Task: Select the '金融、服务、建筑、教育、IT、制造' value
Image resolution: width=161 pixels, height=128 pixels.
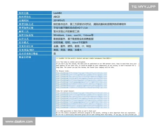Action: pos(72,46)
